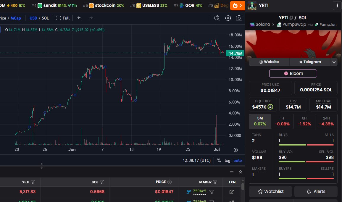Open the YETI Telegram link
This screenshot has height=202, width=342.
310,62
